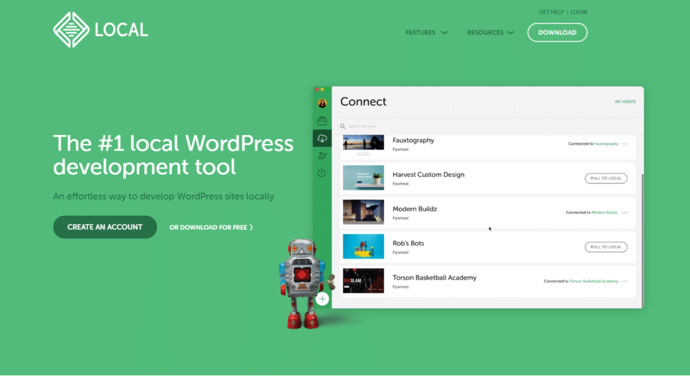Select the Modern Buildz site name

[414, 208]
